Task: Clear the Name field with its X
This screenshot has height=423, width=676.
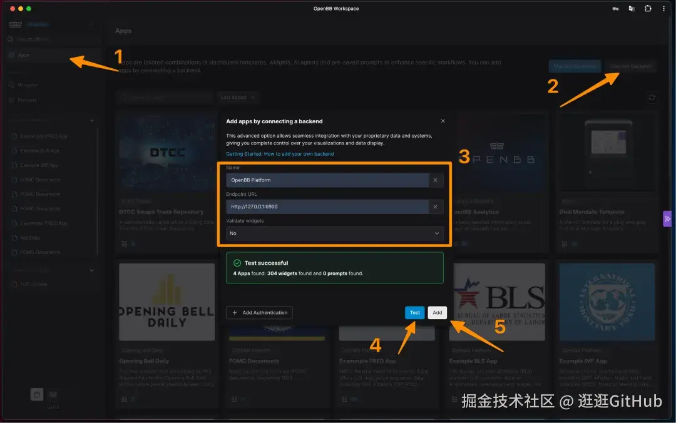Action: 435,180
